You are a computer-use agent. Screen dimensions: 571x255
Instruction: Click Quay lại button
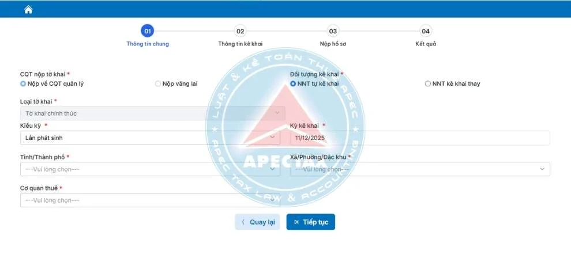(x=257, y=222)
